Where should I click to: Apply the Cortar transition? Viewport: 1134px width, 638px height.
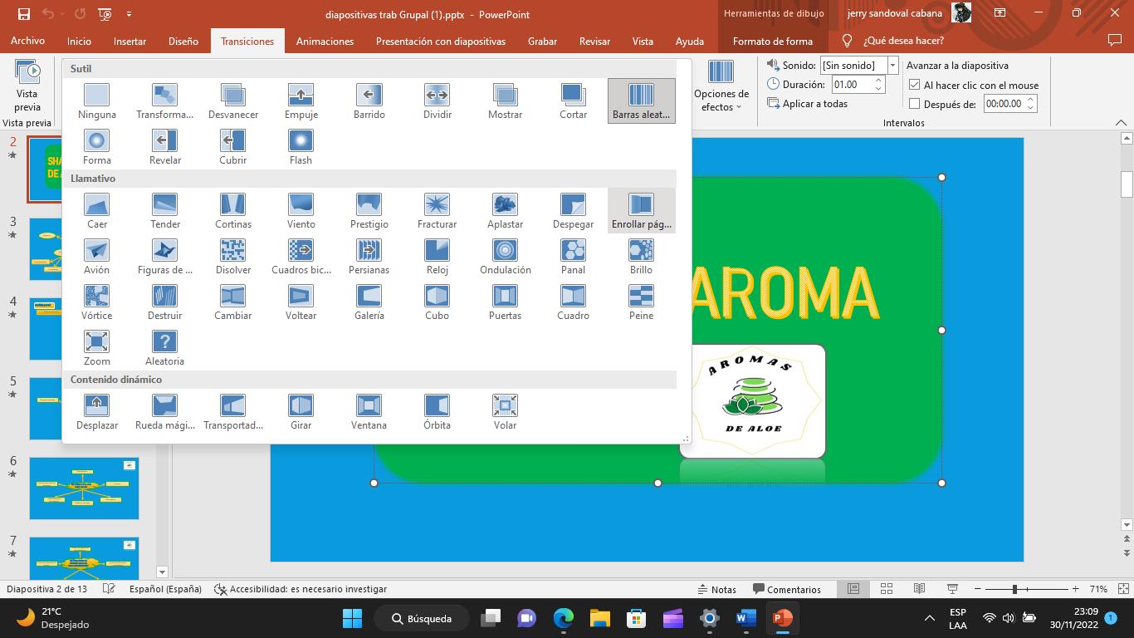click(574, 101)
